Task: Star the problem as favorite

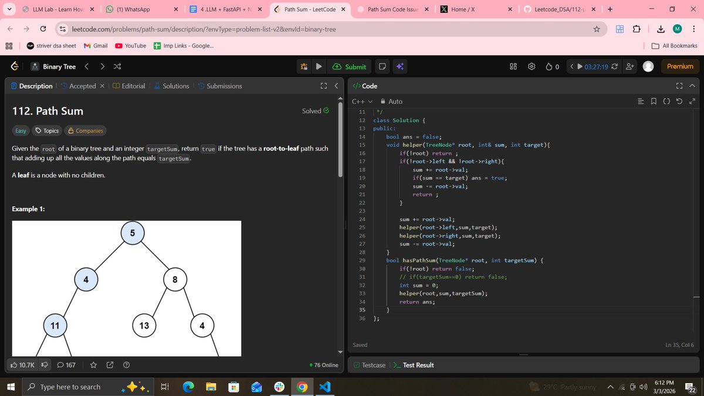Action: [x=93, y=365]
